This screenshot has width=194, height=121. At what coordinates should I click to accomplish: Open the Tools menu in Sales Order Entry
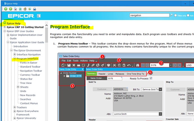[x=75, y=61]
